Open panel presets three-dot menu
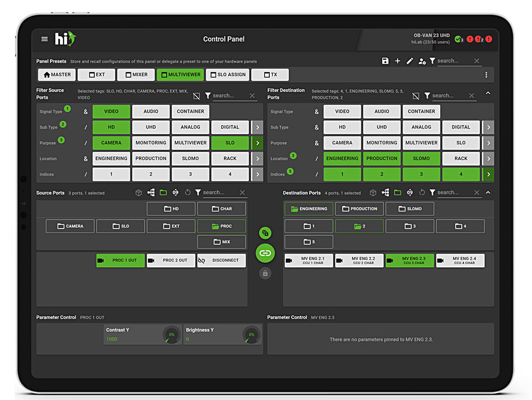Image resolution: width=532 pixels, height=400 pixels. [x=486, y=75]
